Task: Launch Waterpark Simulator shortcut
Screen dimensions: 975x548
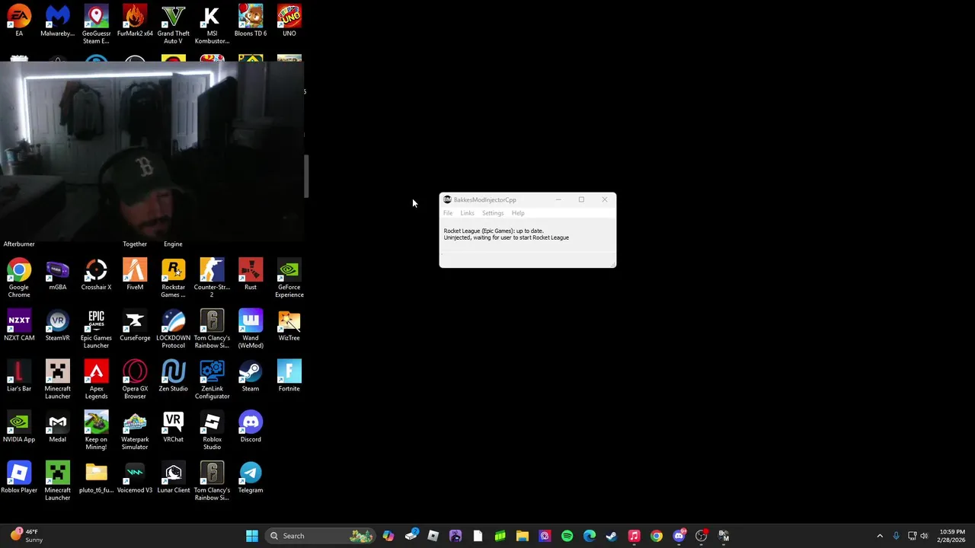Action: tap(135, 431)
